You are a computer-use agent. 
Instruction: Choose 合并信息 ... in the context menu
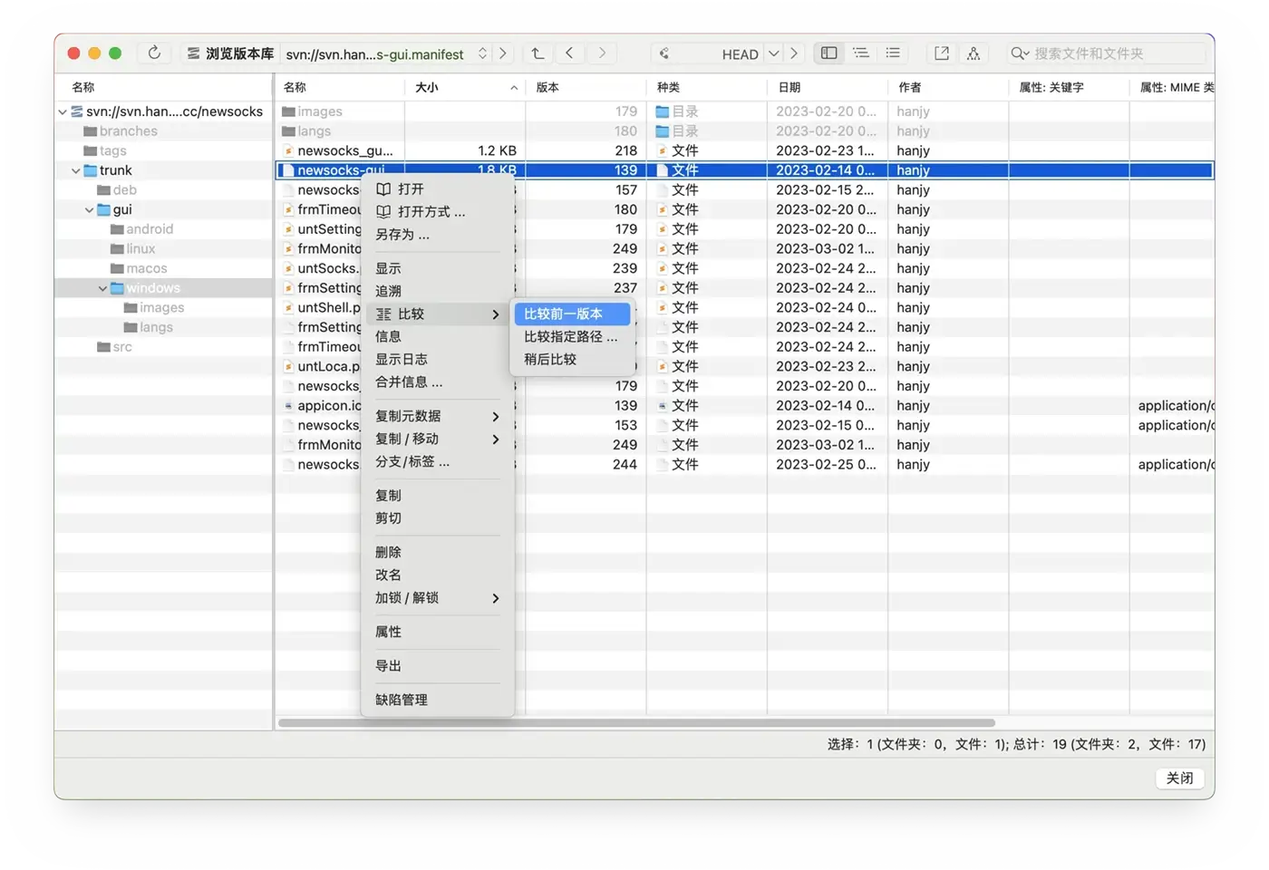pyautogui.click(x=438, y=382)
